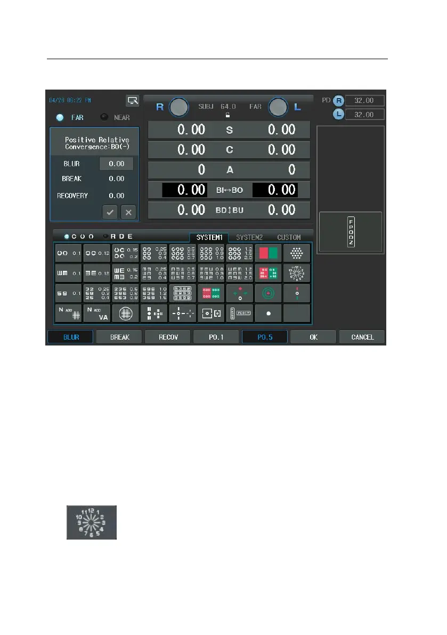Click the BLUR button in the bottom bar
This screenshot has width=447, height=635.
71,337
